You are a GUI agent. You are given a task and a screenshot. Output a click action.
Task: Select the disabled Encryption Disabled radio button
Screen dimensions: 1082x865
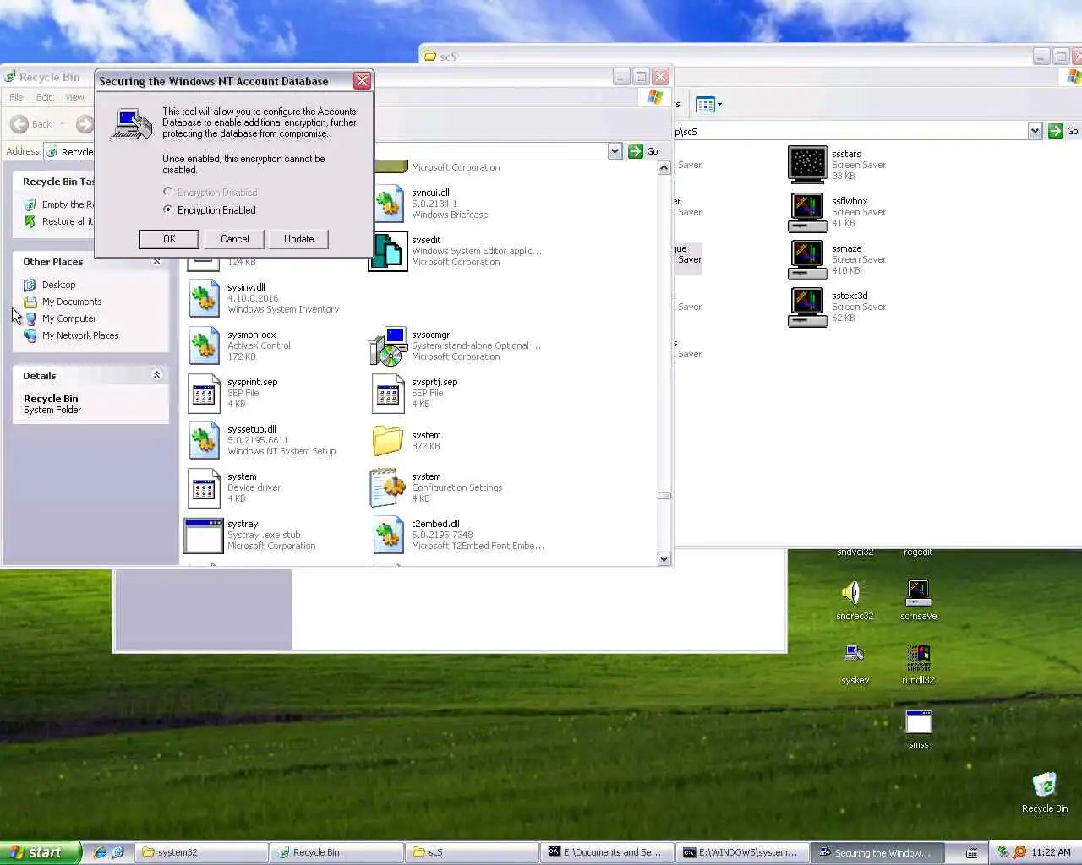[168, 192]
